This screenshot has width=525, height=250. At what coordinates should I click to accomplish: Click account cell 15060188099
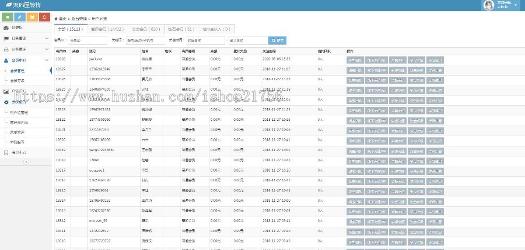coord(100,140)
